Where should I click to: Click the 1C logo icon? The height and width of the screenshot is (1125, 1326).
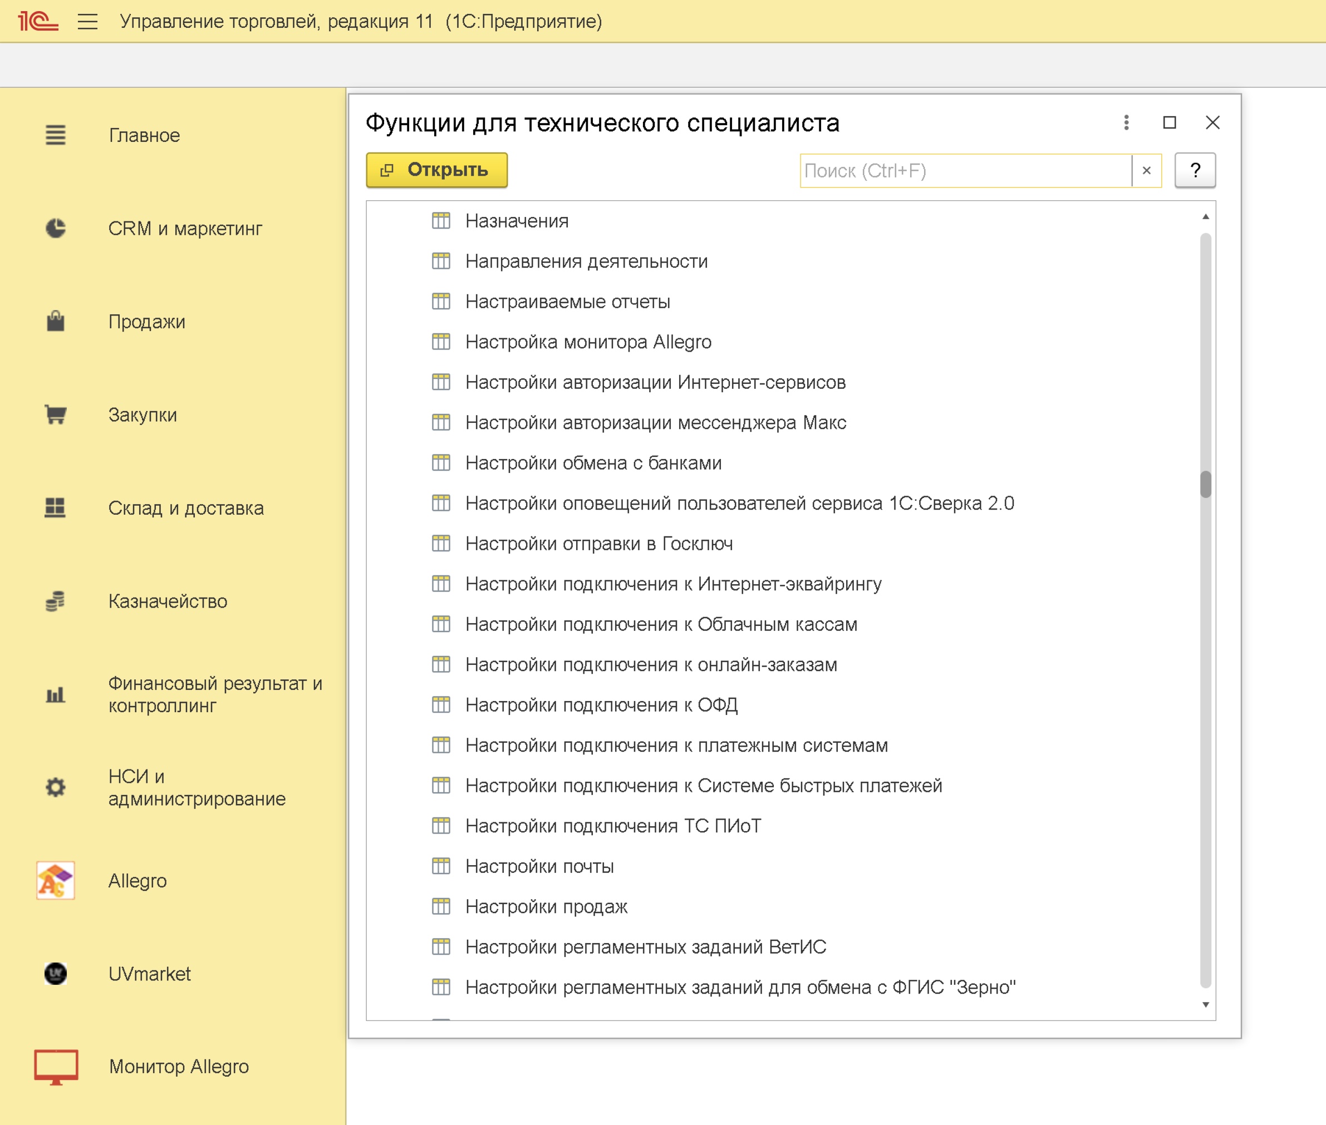click(x=38, y=21)
